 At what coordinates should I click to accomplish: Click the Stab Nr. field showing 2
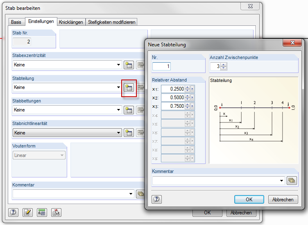coord(22,42)
